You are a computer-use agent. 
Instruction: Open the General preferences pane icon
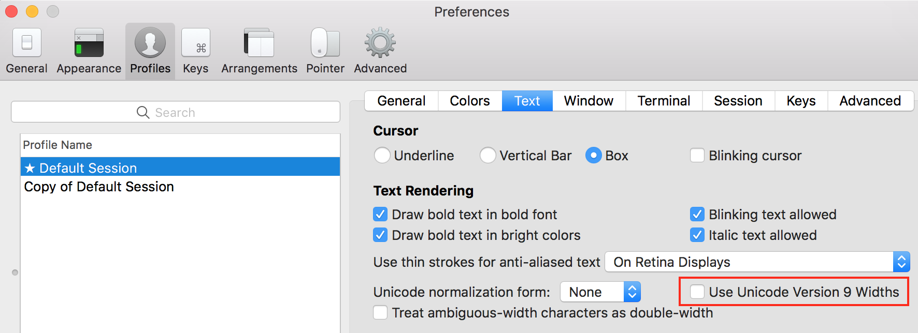pyautogui.click(x=26, y=43)
